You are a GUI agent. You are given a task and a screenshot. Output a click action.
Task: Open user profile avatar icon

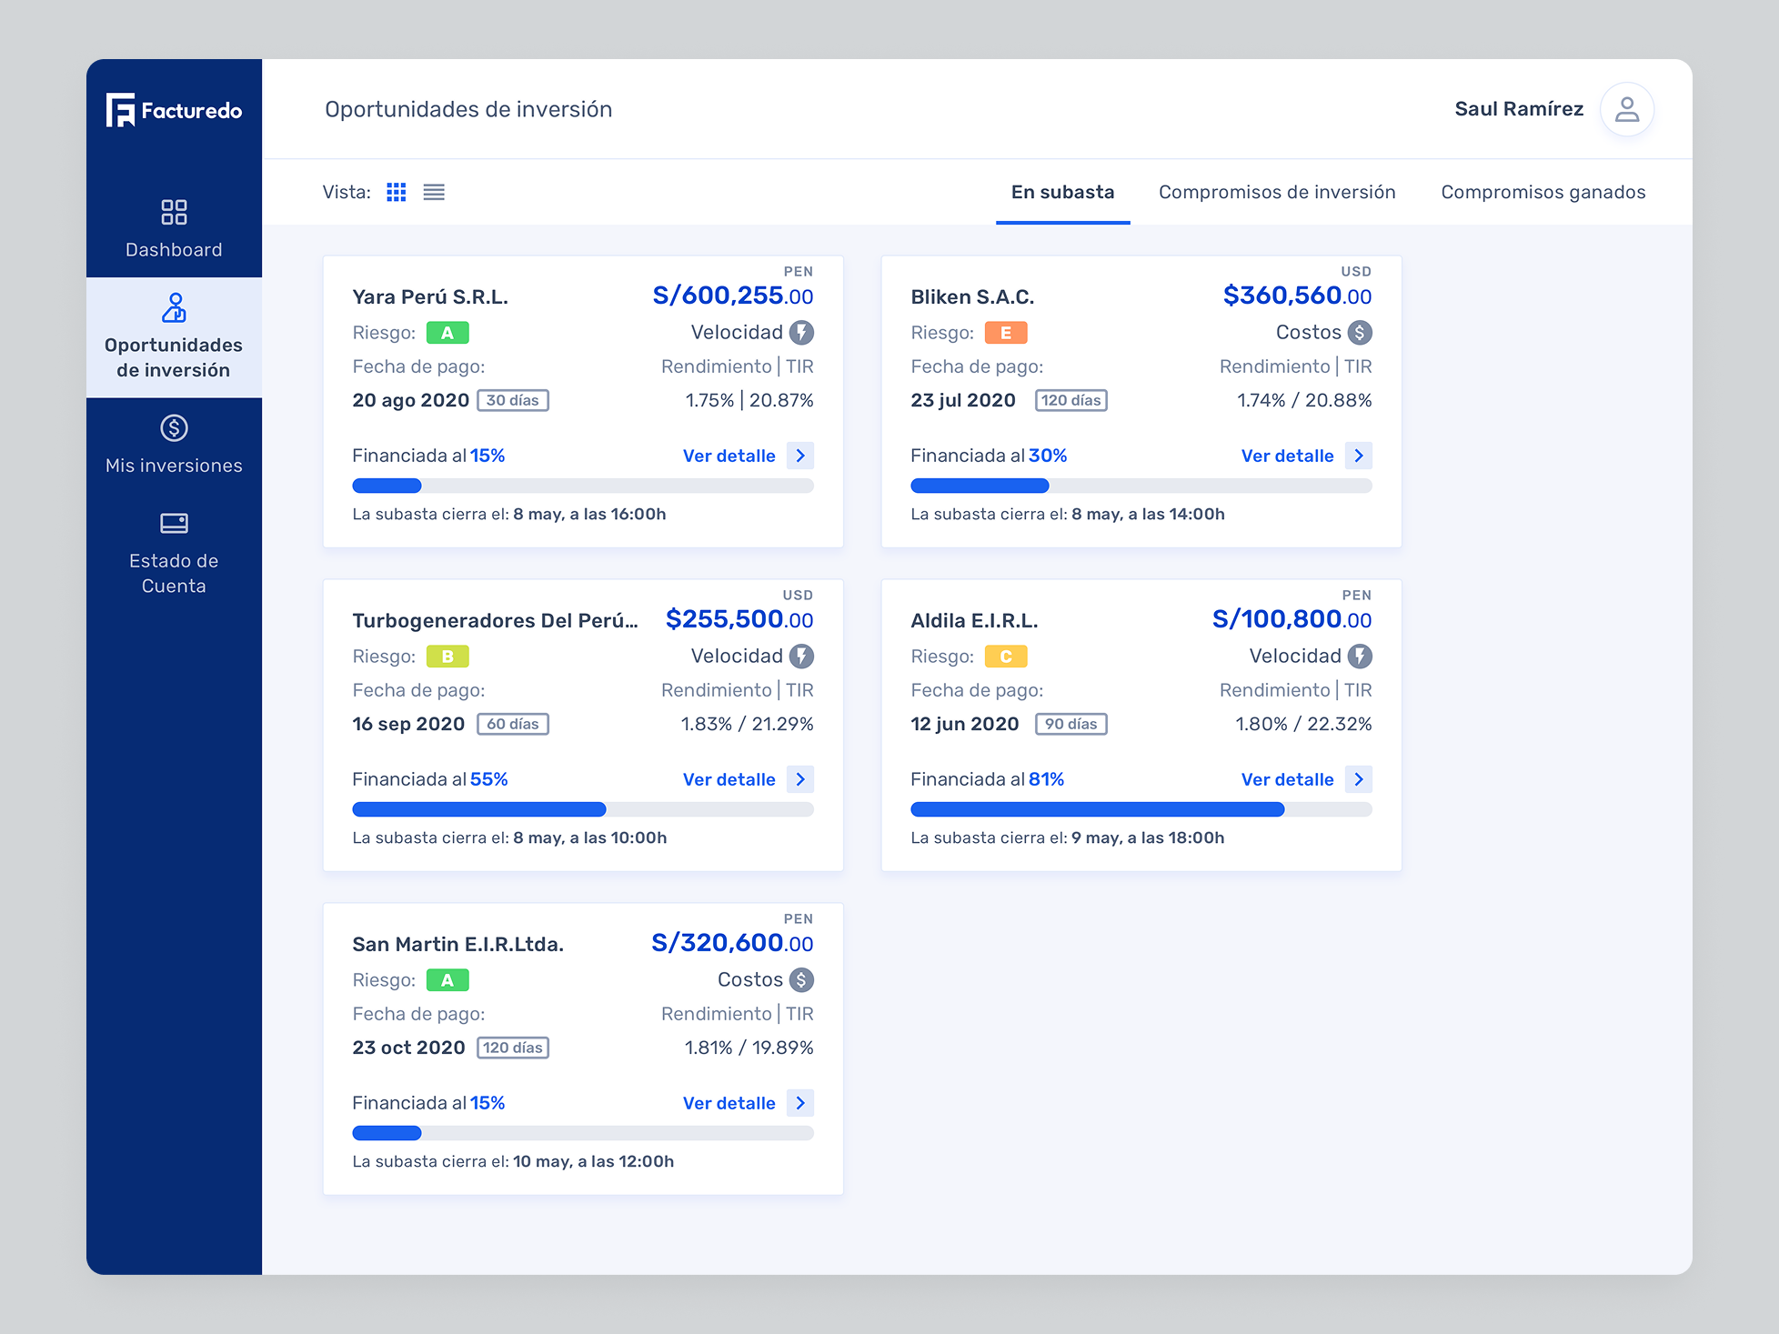pos(1626,109)
